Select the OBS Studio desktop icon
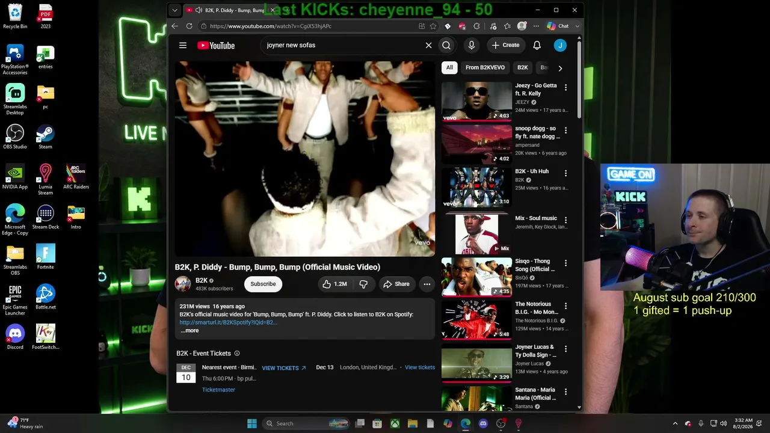Screen dimensions: 770x433 pyautogui.click(x=15, y=137)
